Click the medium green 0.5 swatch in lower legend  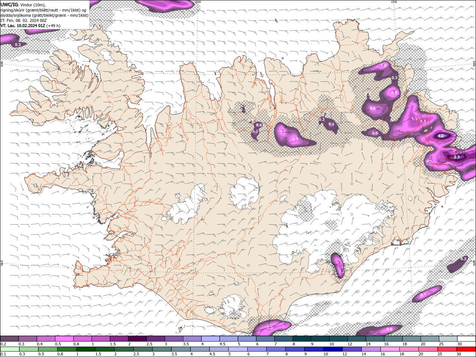pos(48,349)
